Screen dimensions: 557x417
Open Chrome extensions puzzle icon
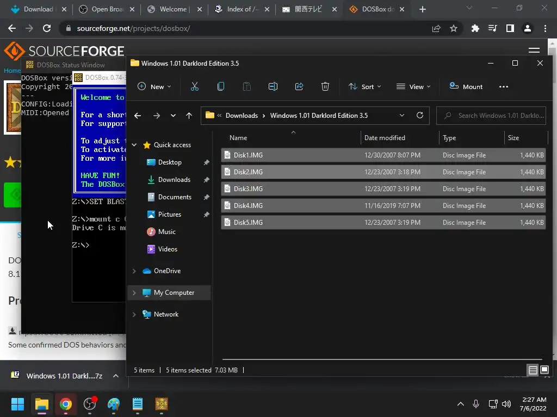point(475,28)
